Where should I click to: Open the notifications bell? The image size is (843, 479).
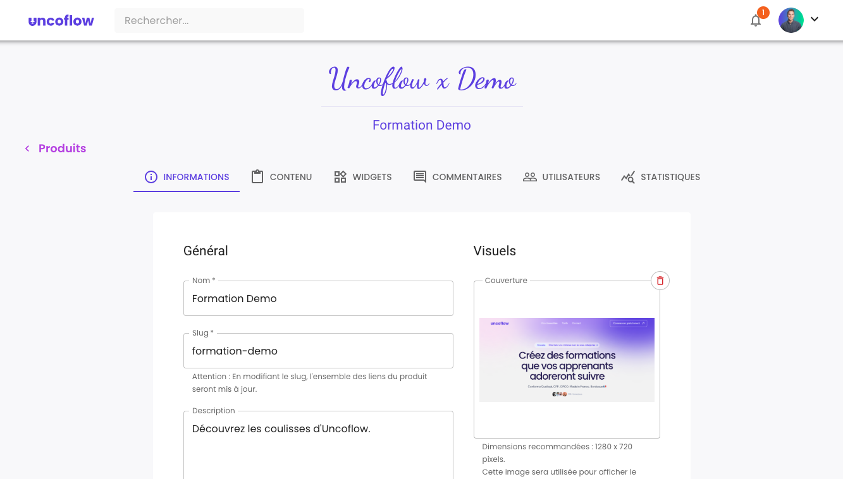tap(756, 21)
